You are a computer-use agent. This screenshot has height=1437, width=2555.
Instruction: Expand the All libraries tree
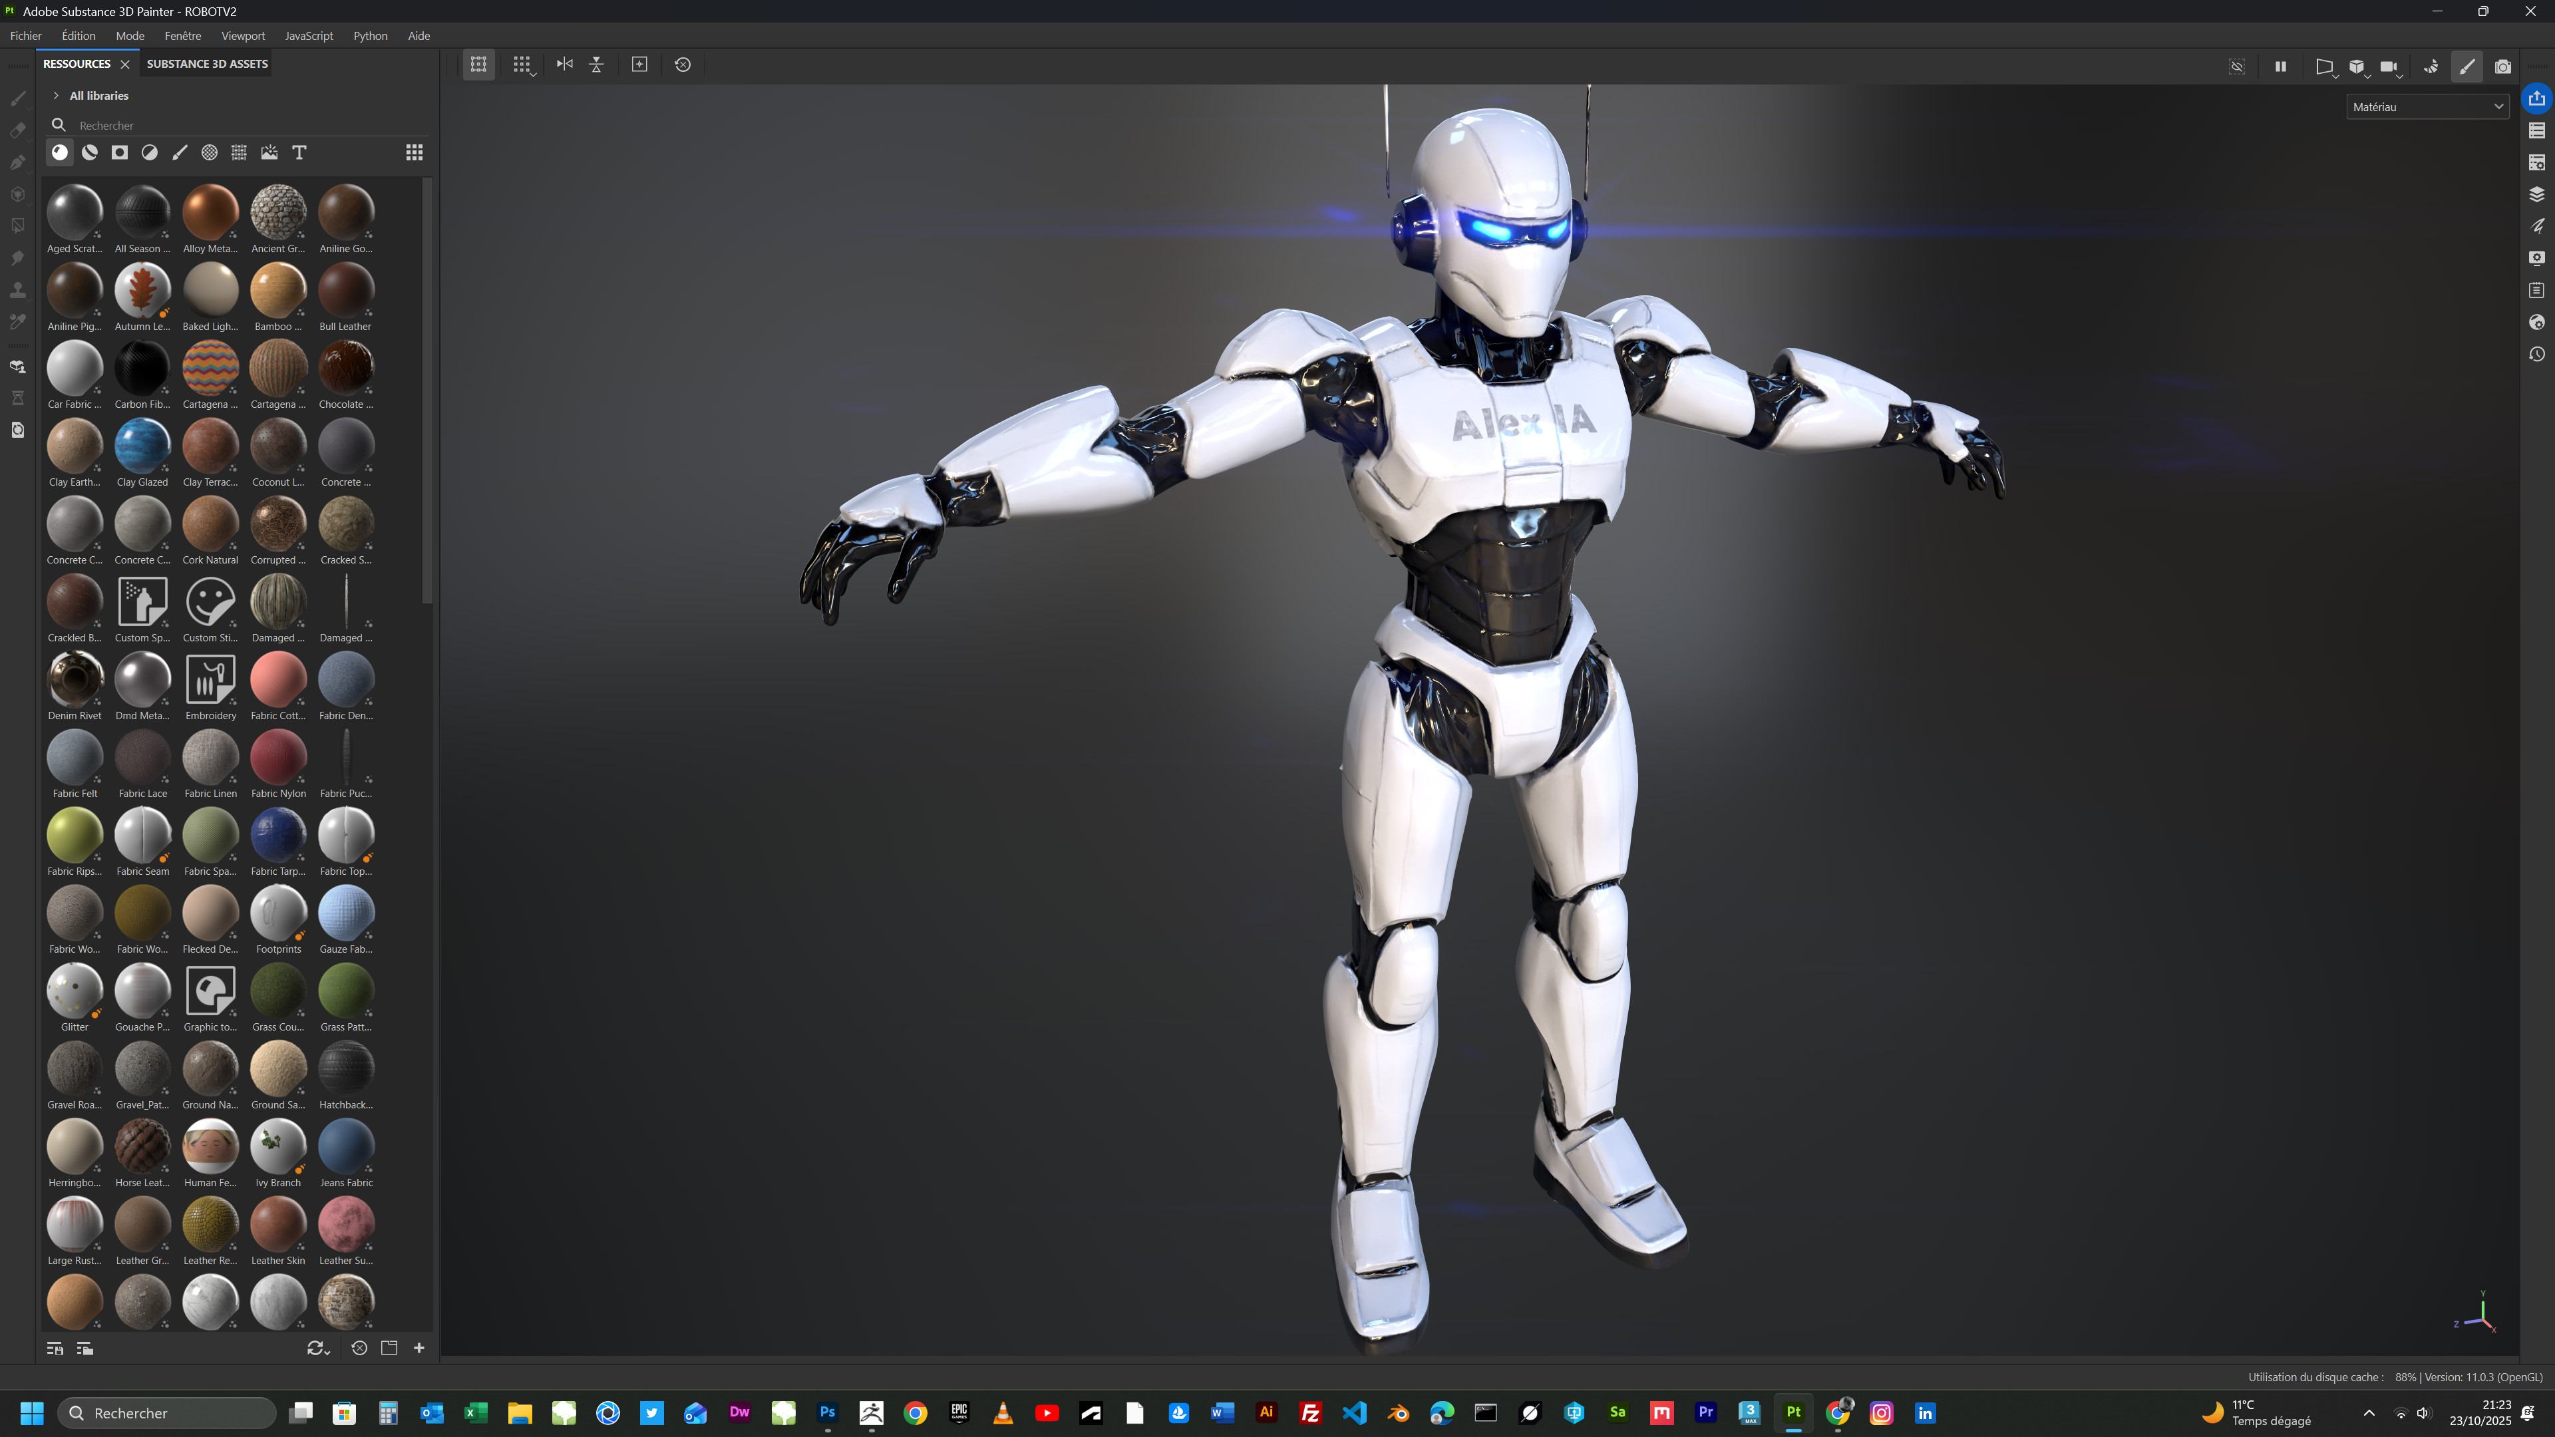point(57,95)
